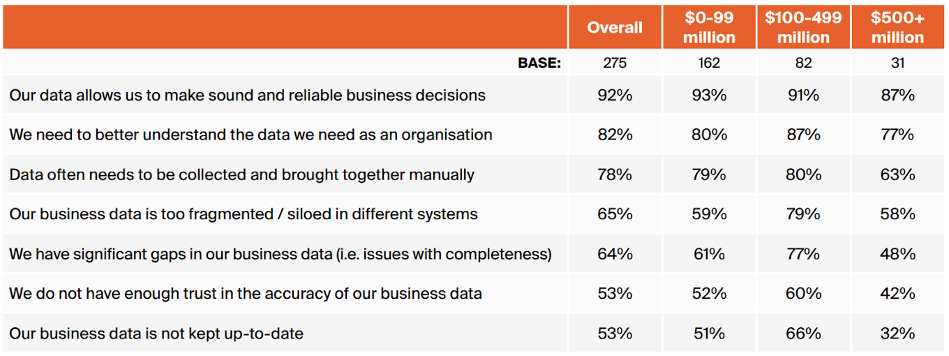
Task: Click the BASE: row label
Action: click(x=539, y=63)
